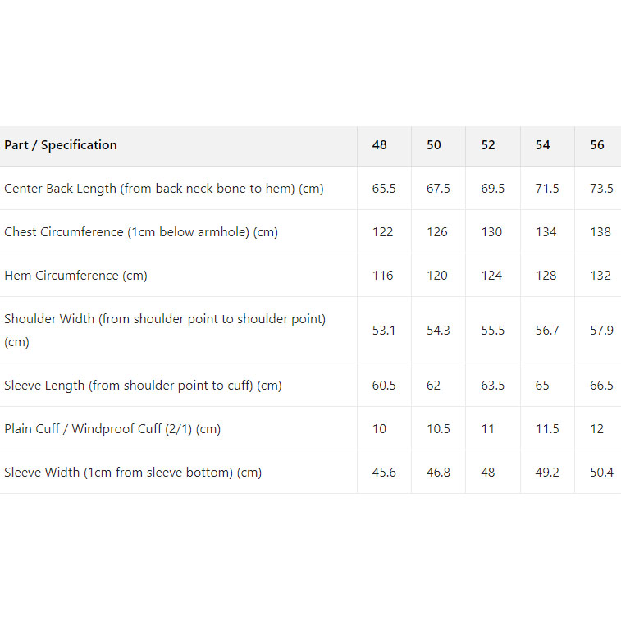Click the size 54 column header
This screenshot has width=621, height=621.
tap(543, 145)
